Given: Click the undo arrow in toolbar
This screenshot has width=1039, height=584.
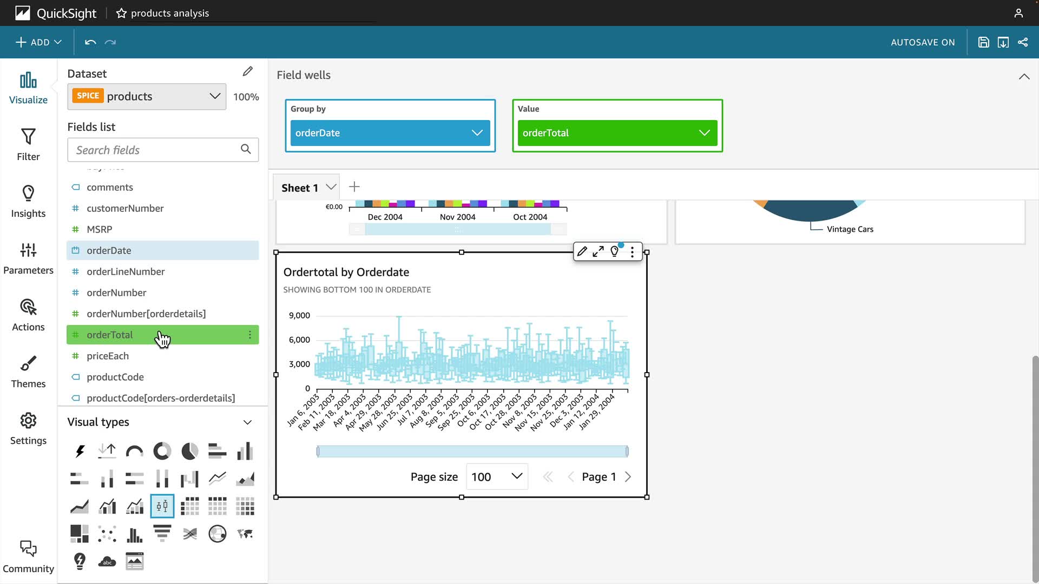Looking at the screenshot, I should click(x=90, y=42).
